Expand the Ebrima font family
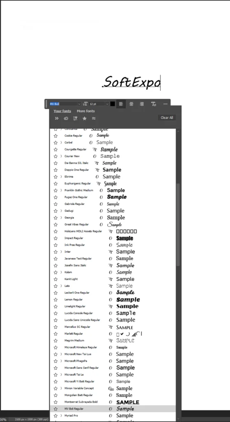Image resolution: width=230 pixels, height=422 pixels. tap(61, 176)
